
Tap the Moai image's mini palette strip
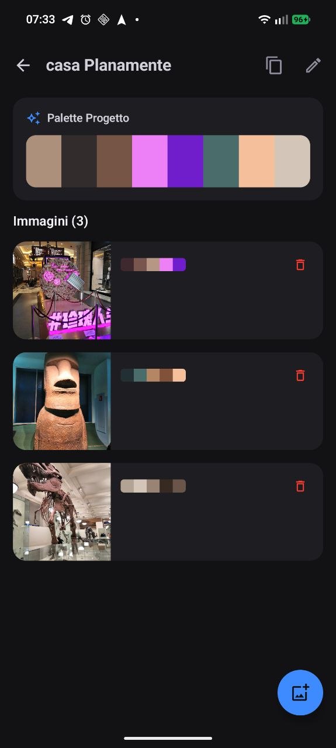point(153,375)
